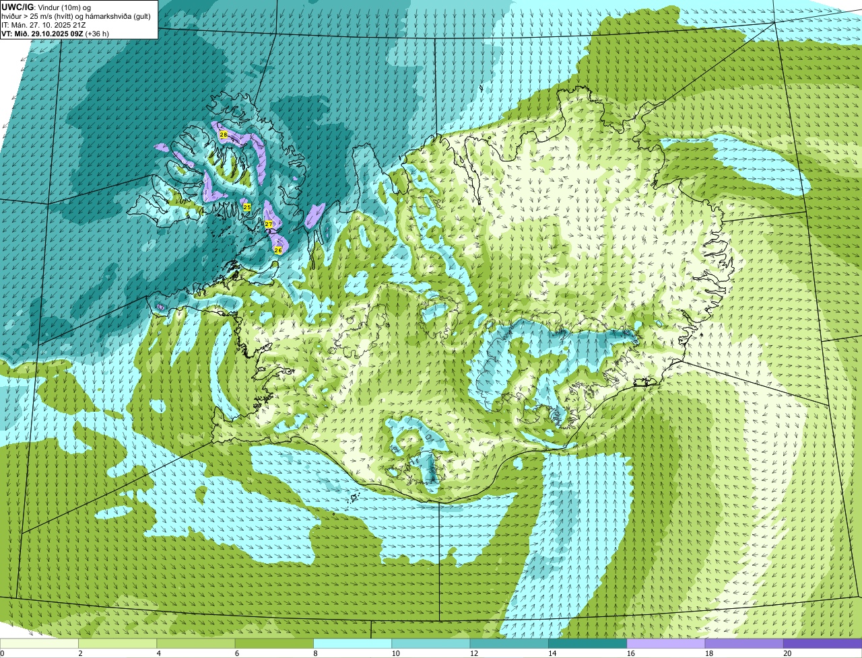Viewport: 862px width, 658px height.
Task: Click the legend scale value 14
Action: (552, 653)
